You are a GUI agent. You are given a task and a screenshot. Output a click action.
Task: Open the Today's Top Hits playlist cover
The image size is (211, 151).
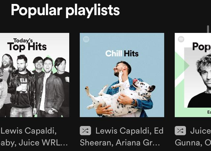(35, 75)
